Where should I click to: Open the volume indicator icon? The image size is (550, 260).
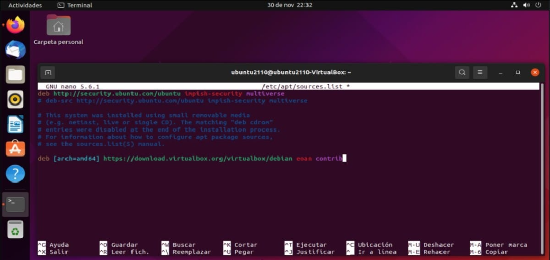click(x=526, y=5)
